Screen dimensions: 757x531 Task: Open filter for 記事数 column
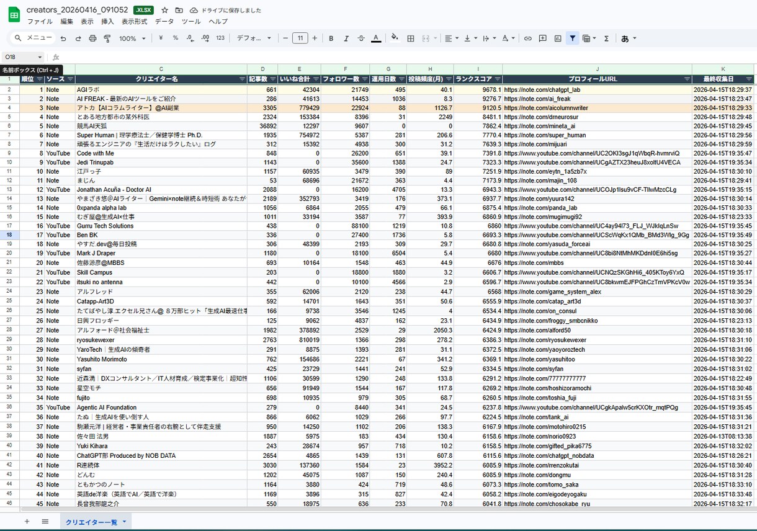(272, 79)
